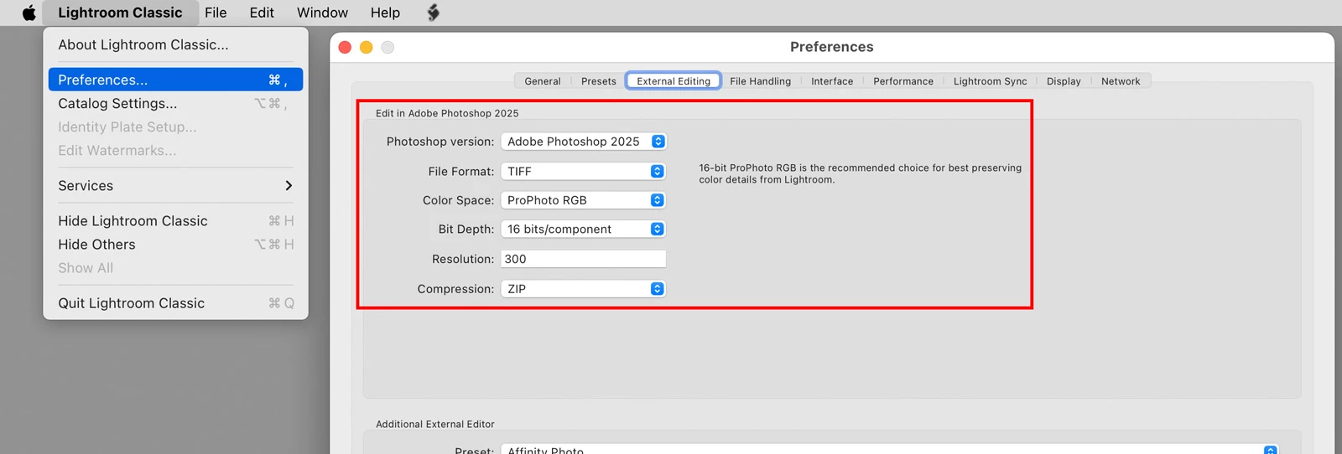This screenshot has width=1342, height=454.
Task: Switch to the Network tab
Action: coord(1121,81)
